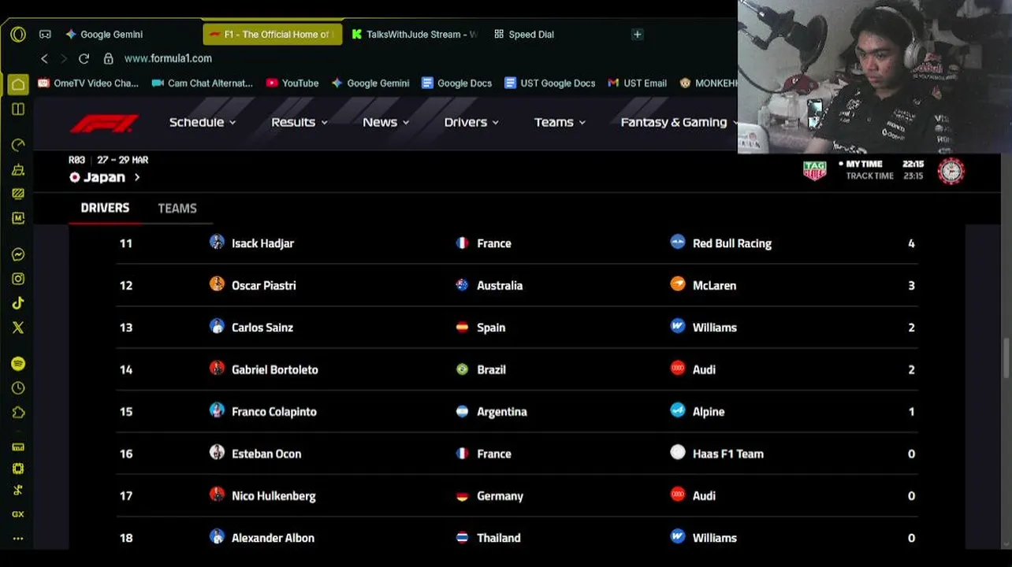Open the sidebar split panel icon
The width and height of the screenshot is (1012, 567).
click(x=18, y=109)
